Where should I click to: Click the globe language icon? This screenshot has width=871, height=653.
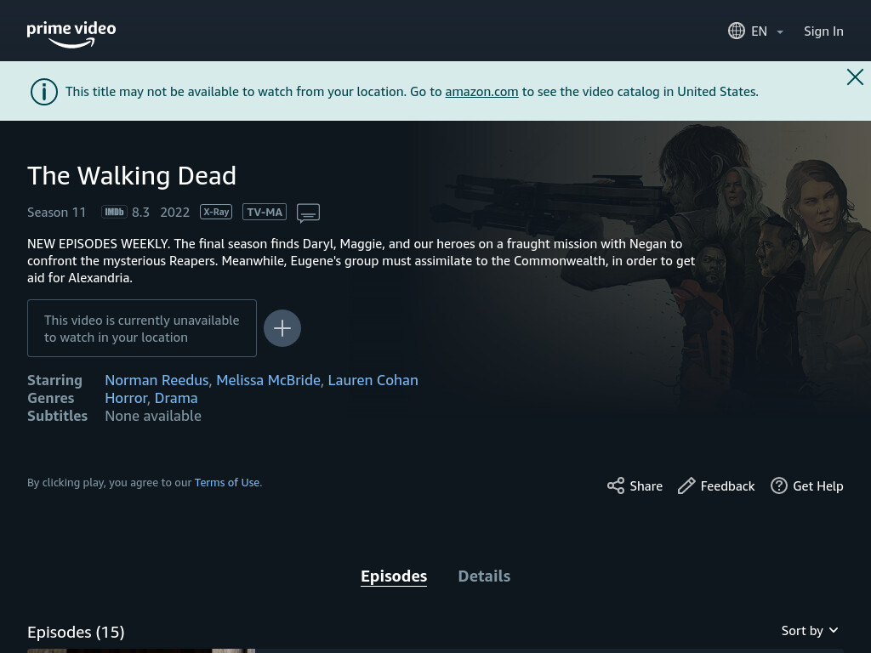point(737,31)
